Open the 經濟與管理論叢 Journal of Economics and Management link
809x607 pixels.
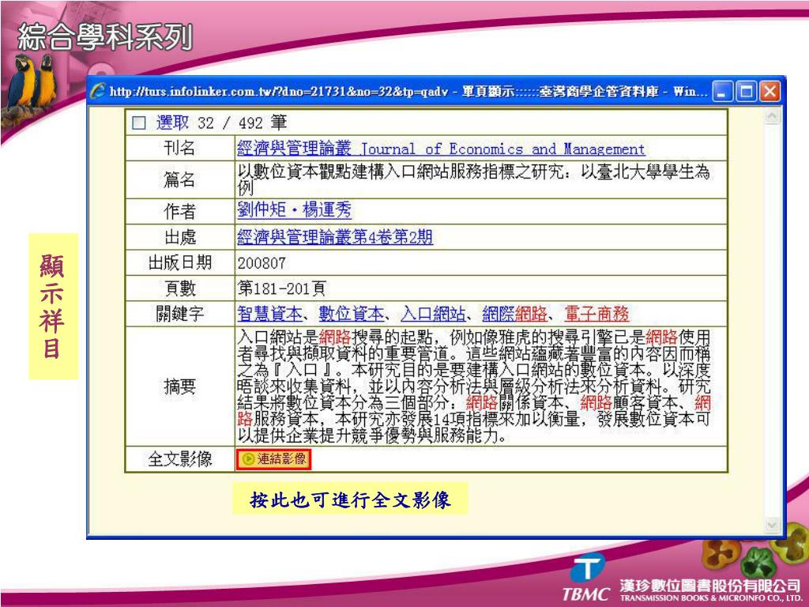pos(441,149)
